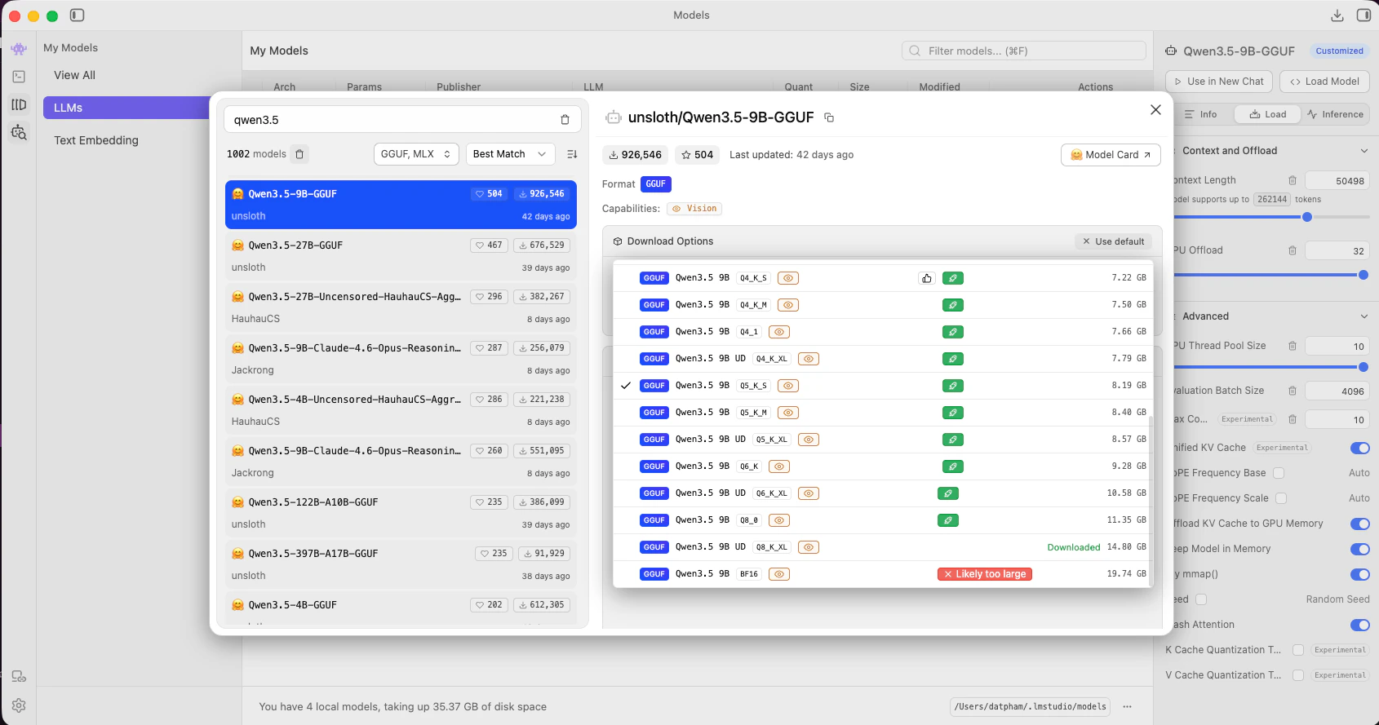The height and width of the screenshot is (725, 1379).
Task: Switch to the Inference tab
Action: coord(1336,114)
